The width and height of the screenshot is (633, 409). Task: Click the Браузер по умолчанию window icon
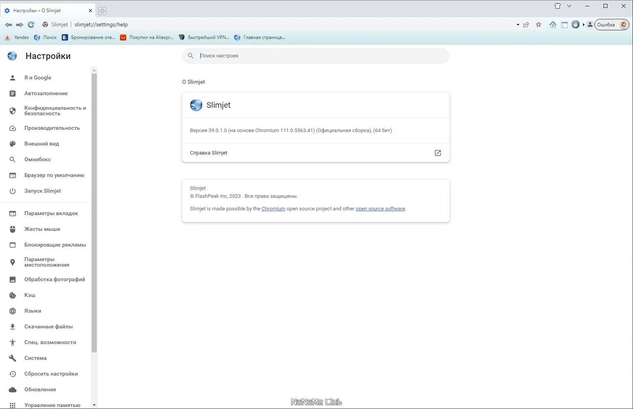[x=13, y=175]
